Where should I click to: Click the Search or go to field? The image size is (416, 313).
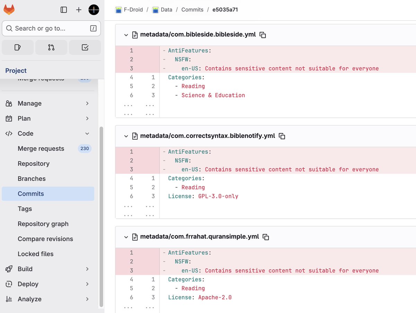pyautogui.click(x=51, y=28)
